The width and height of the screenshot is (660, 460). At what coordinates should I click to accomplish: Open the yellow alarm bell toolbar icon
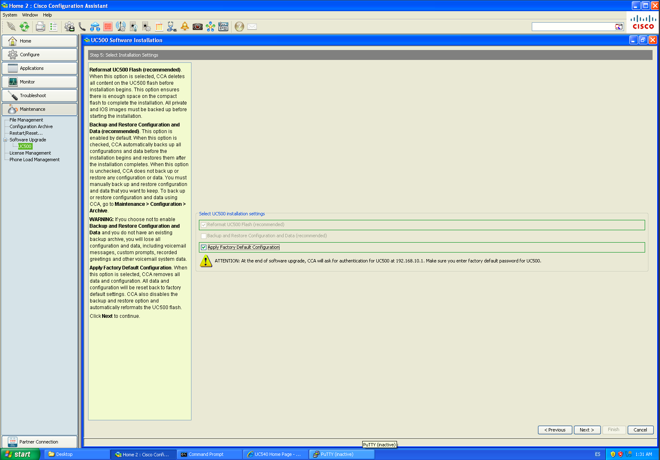[x=185, y=26]
